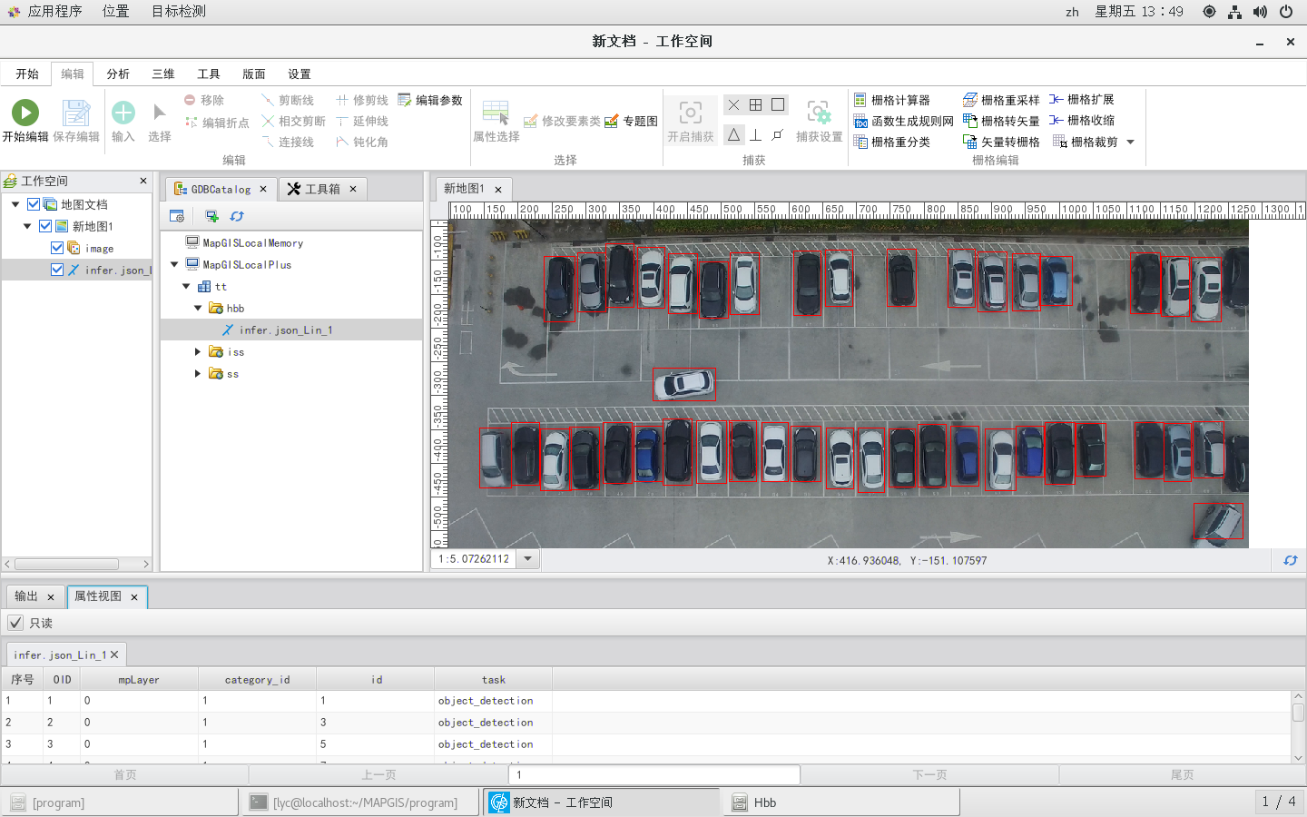Click the 专题图 thematic map icon
Viewport: 1307px width, 817px height.
click(612, 121)
